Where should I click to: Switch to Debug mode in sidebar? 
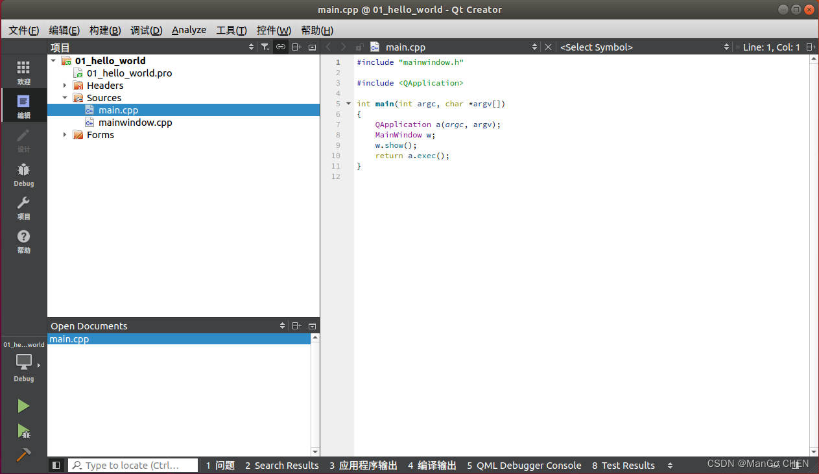[23, 174]
